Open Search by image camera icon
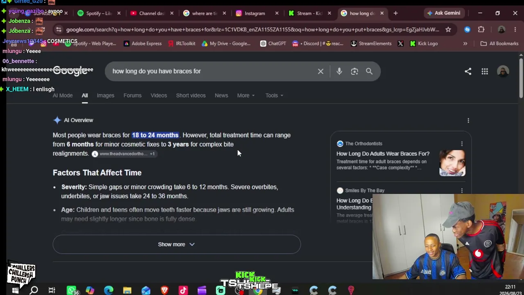Screen dimensions: 524x295 point(355,71)
